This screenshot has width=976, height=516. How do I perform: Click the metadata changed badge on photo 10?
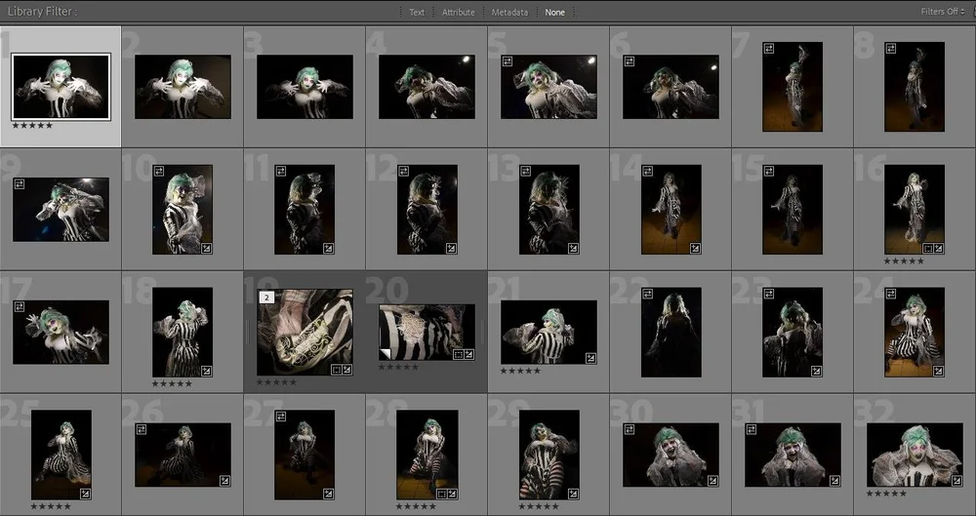tap(159, 171)
